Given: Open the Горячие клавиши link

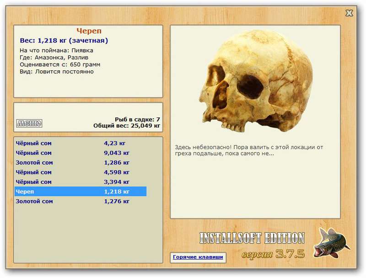Looking at the screenshot, I should (x=198, y=257).
